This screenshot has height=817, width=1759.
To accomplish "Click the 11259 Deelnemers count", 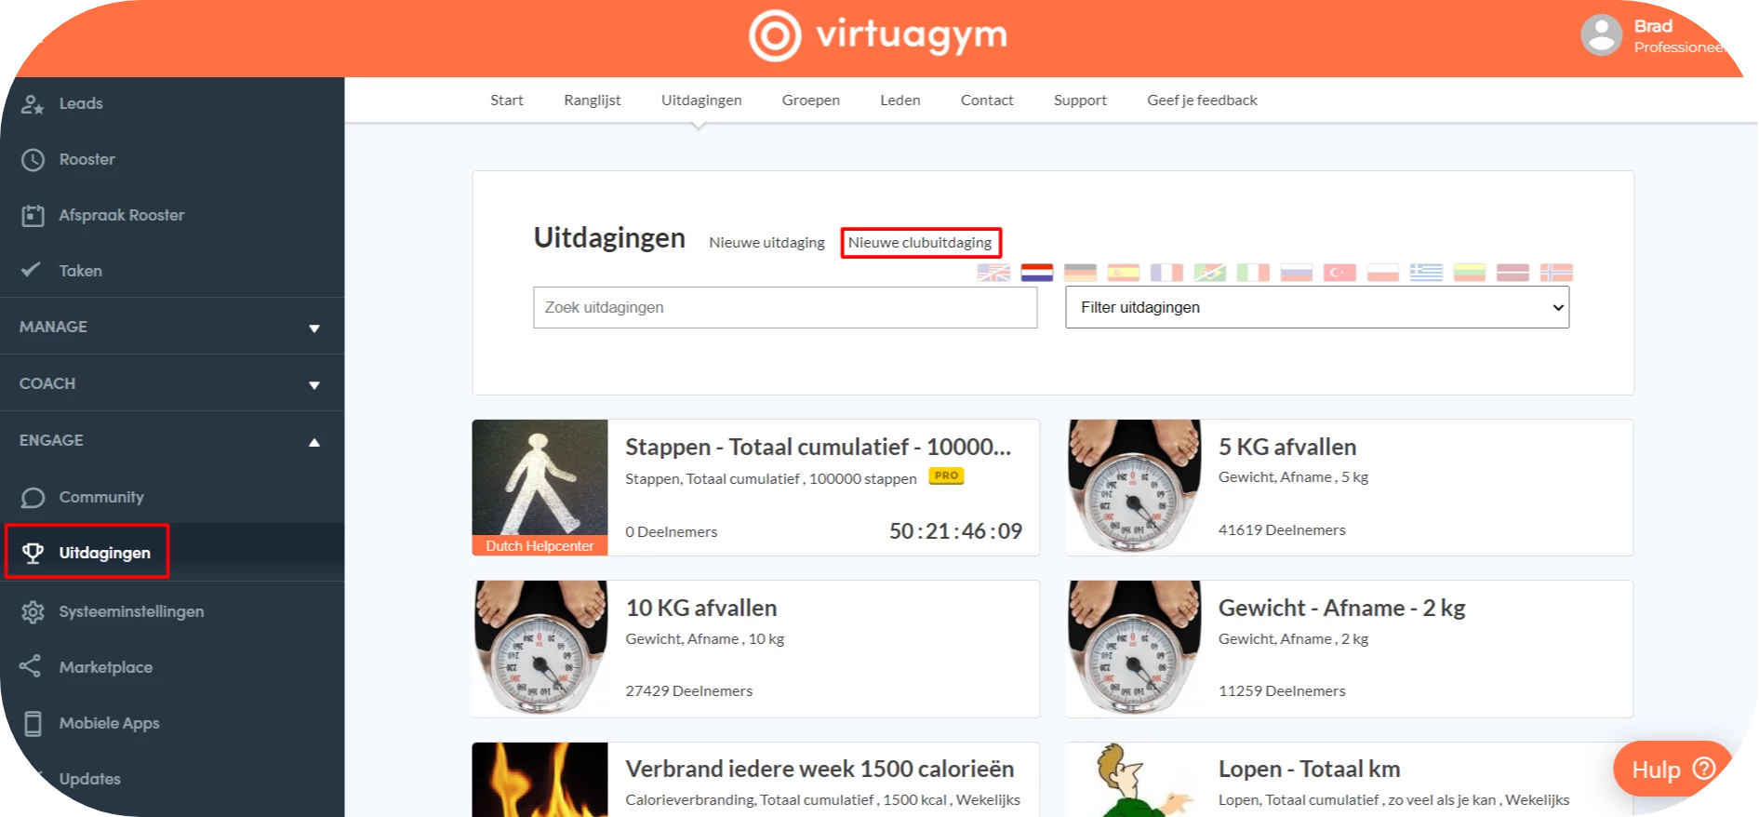I will tap(1282, 690).
